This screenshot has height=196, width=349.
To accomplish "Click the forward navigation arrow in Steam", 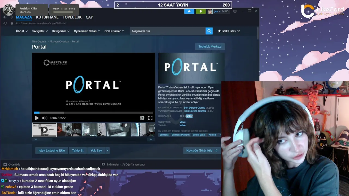I will click(x=11, y=17).
